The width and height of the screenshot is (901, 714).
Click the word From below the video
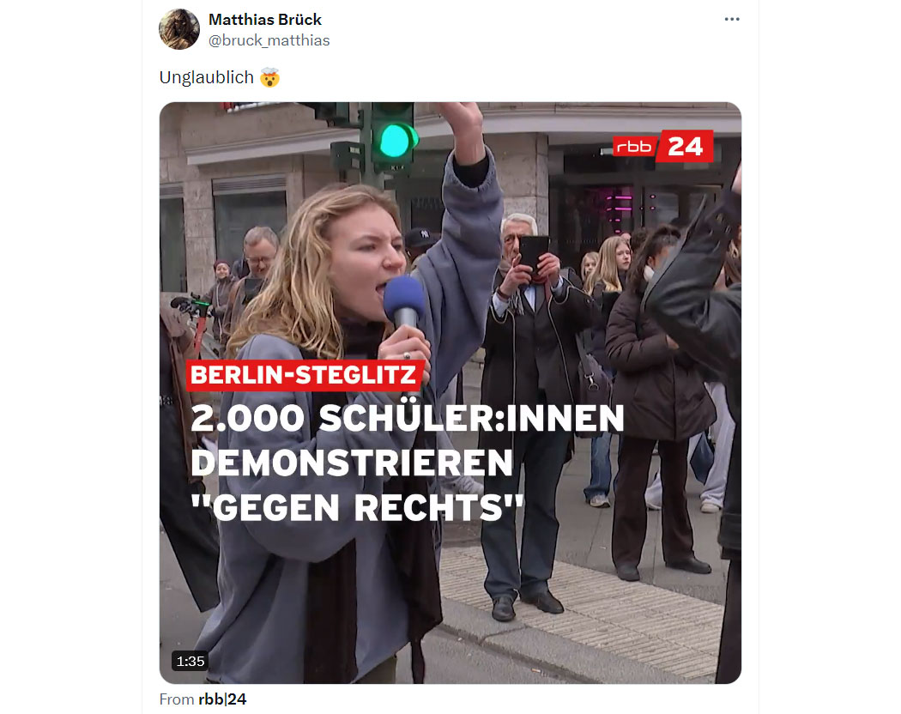(177, 699)
